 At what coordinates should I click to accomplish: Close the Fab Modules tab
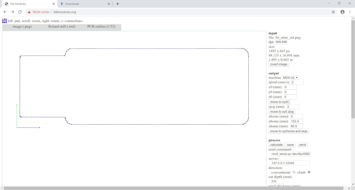click(x=54, y=4)
